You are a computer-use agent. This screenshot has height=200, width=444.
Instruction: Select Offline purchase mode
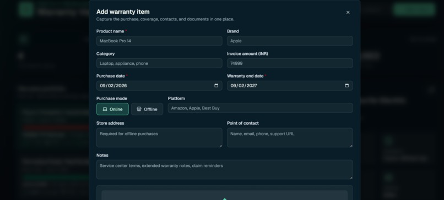[x=147, y=109]
